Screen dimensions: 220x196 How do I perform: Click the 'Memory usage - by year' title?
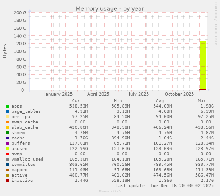point(110,8)
